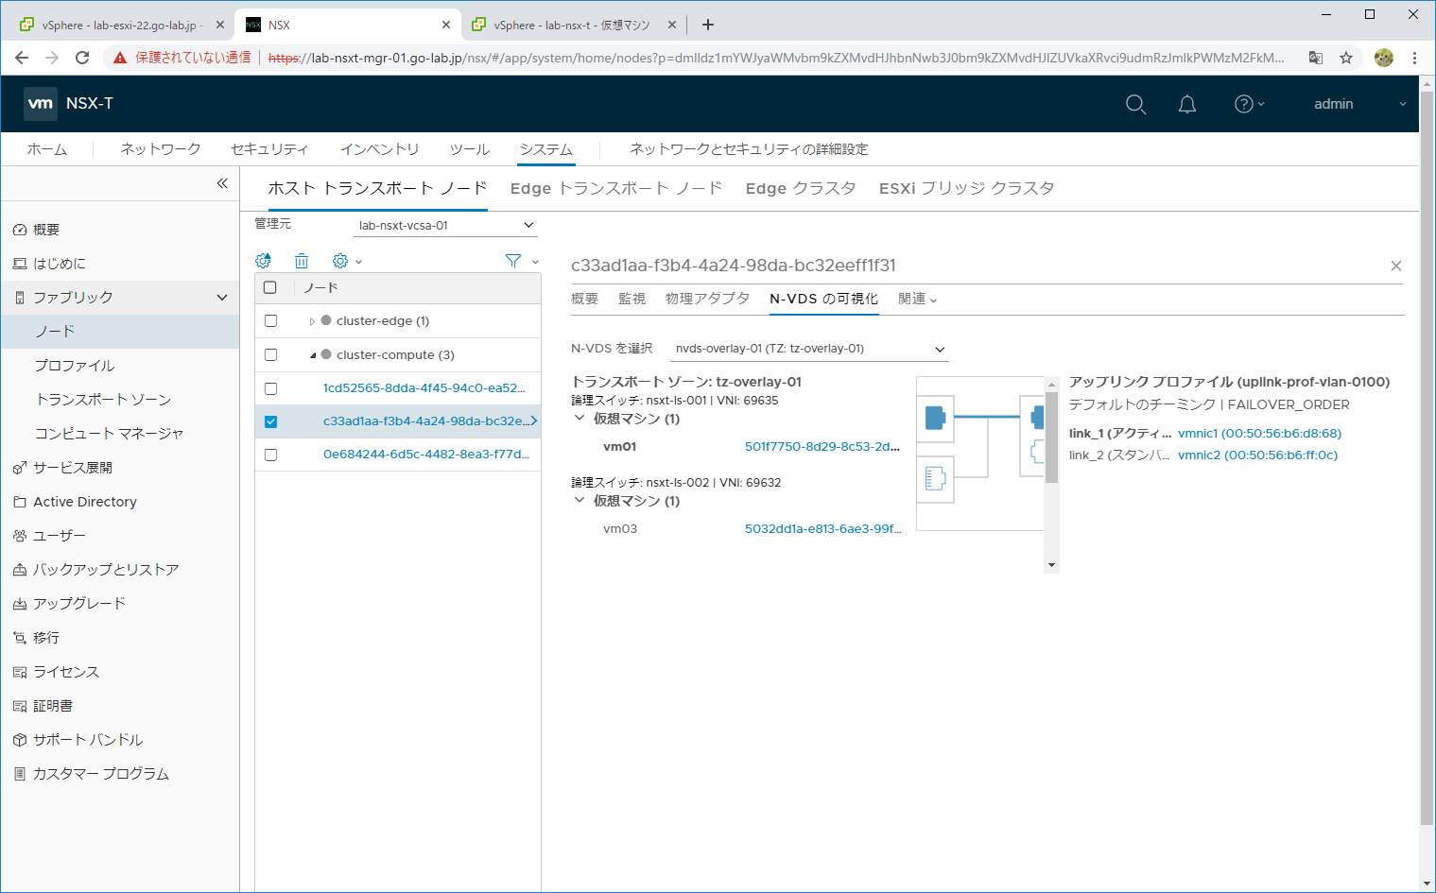Open the translate page icon in address bar
1436x893 pixels.
(x=1315, y=58)
